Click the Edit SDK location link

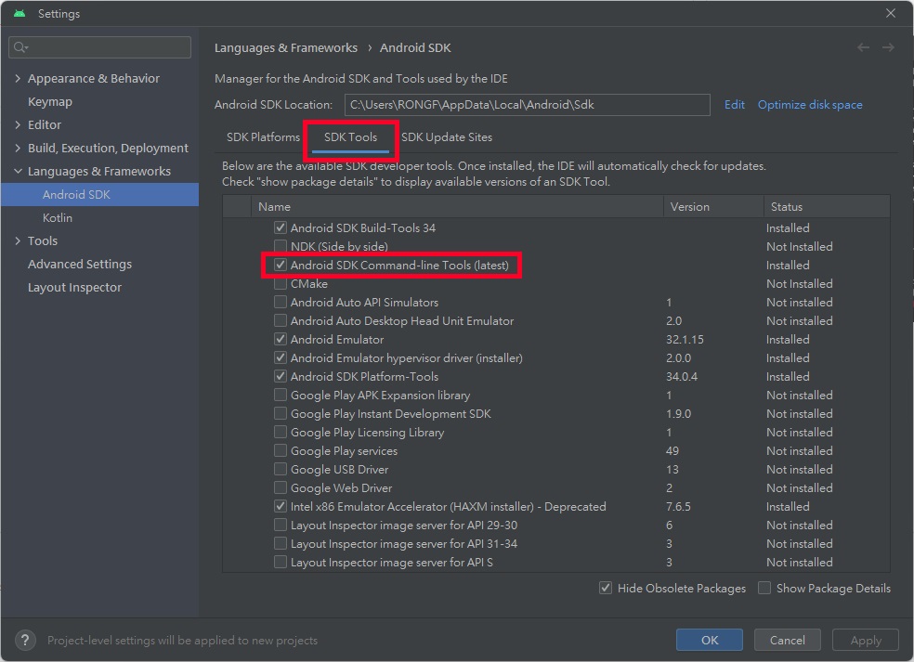pos(734,105)
